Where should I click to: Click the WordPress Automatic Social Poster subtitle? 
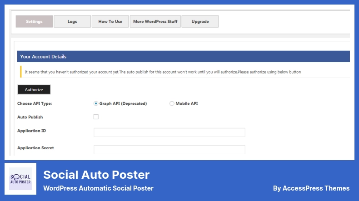(98, 188)
